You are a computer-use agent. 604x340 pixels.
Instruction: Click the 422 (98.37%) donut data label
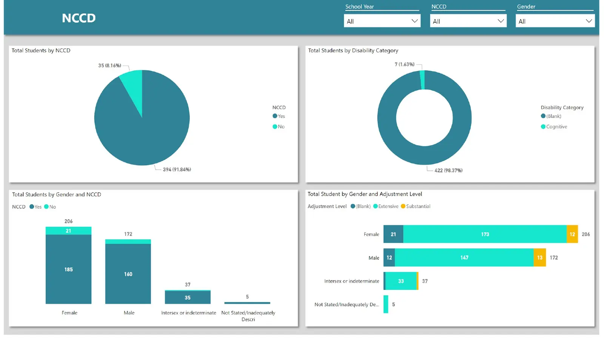point(448,170)
